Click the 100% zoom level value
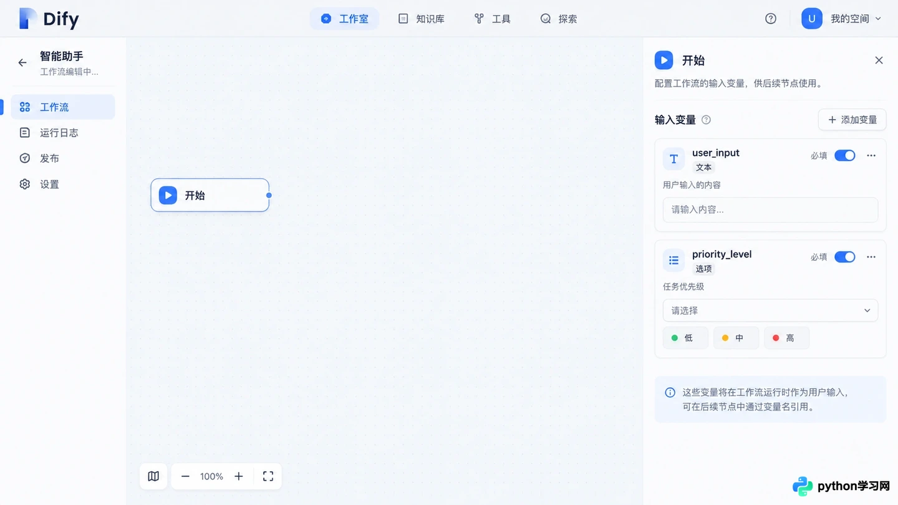Viewport: 898px width, 505px height. (211, 476)
